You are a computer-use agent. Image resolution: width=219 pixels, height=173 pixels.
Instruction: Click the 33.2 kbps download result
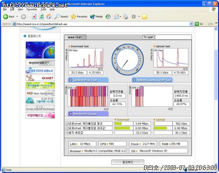pos(78,73)
